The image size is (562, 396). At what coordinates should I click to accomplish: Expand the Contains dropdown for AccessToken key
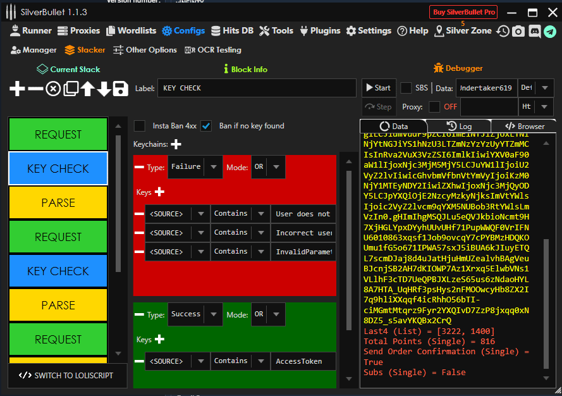(260, 361)
